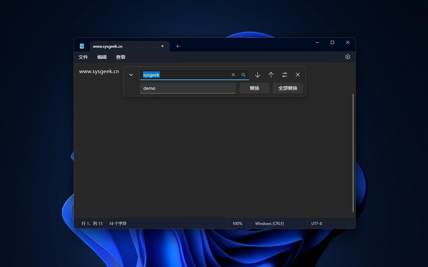Open the 编辑 menu
This screenshot has width=428, height=267.
pos(102,57)
